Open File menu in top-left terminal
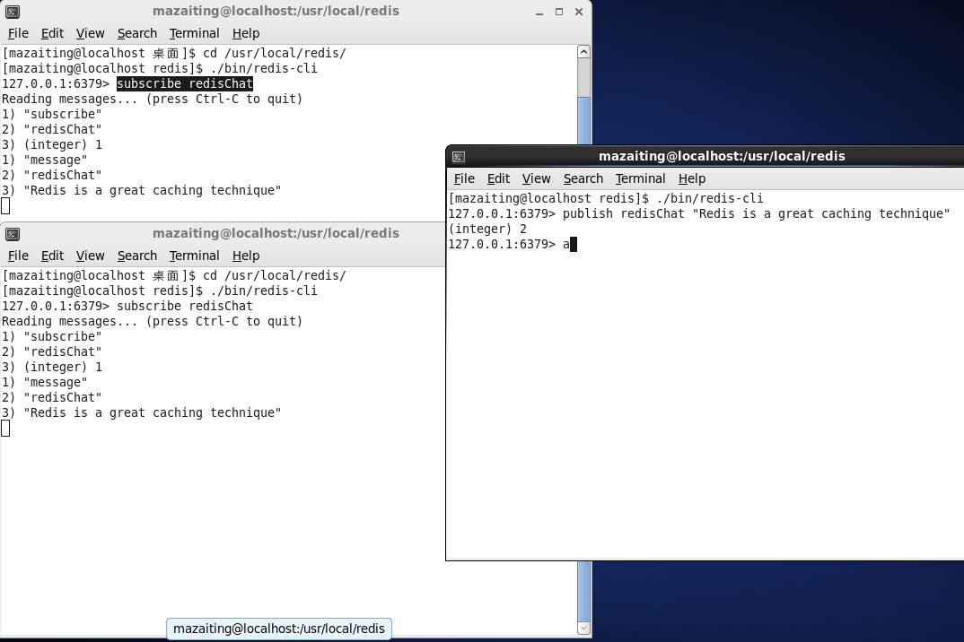Image resolution: width=964 pixels, height=642 pixels. tap(18, 33)
